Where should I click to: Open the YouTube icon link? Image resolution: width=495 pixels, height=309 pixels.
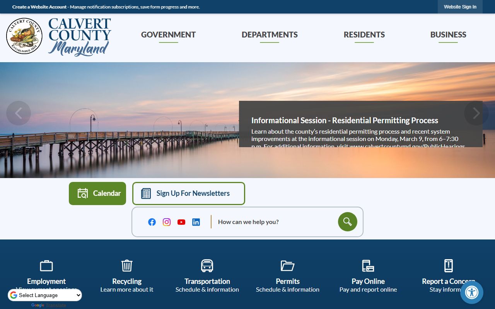click(181, 222)
